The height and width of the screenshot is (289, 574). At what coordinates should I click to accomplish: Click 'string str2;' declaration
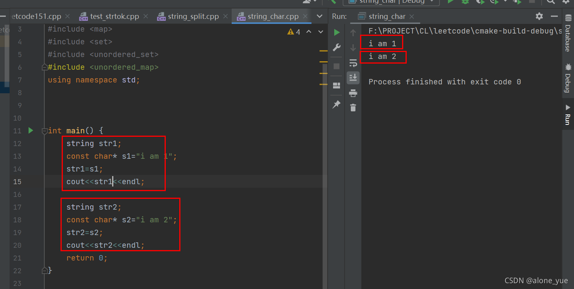pyautogui.click(x=94, y=207)
